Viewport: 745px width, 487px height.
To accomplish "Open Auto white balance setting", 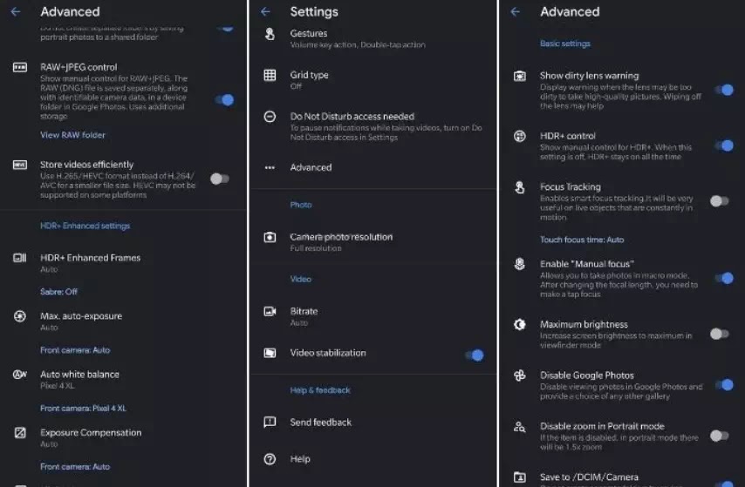I will click(124, 380).
